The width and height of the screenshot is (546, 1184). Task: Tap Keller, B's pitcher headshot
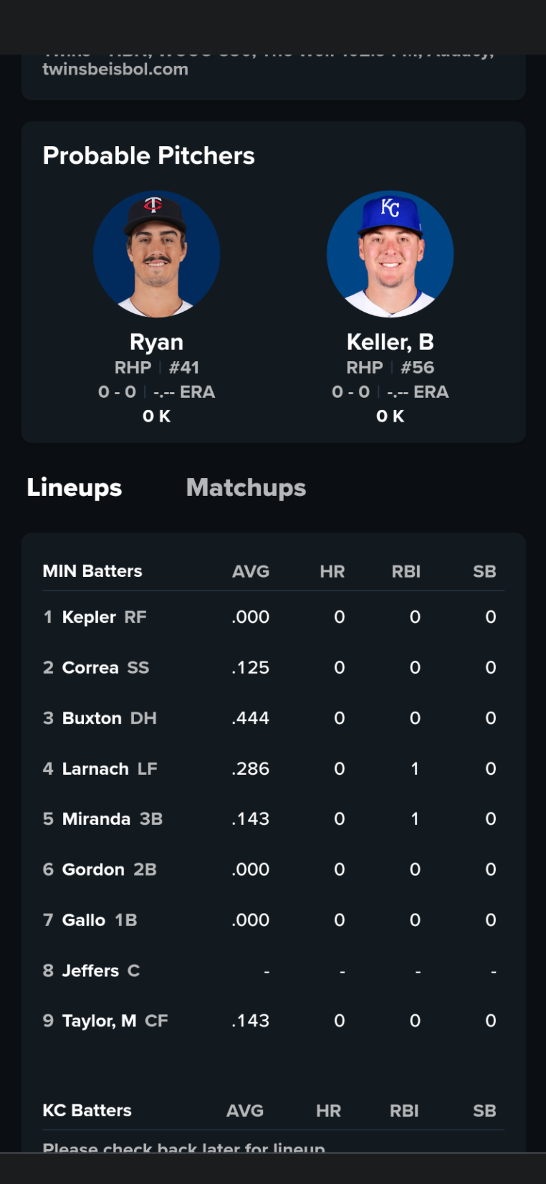pyautogui.click(x=390, y=255)
